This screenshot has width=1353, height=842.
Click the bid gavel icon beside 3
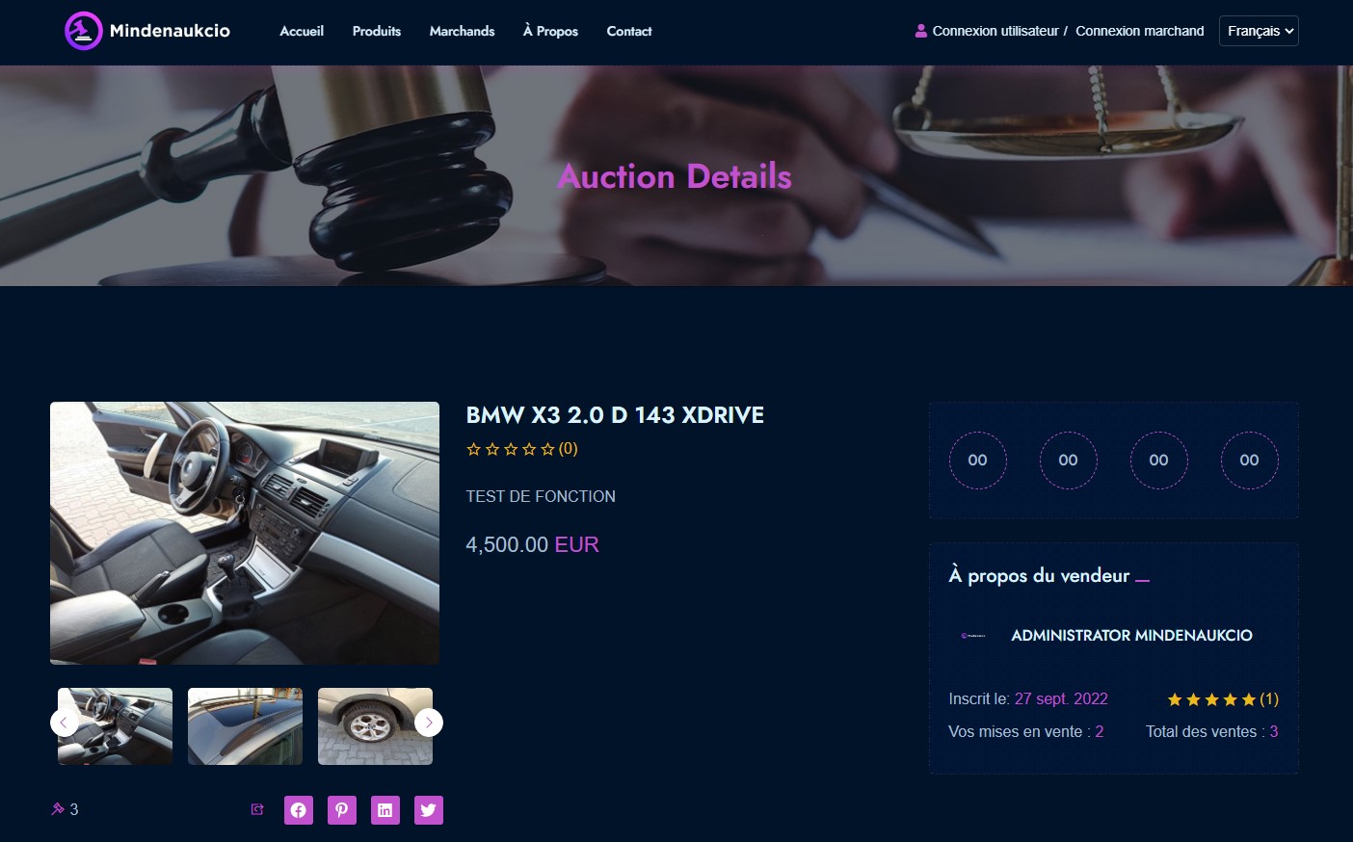click(58, 809)
